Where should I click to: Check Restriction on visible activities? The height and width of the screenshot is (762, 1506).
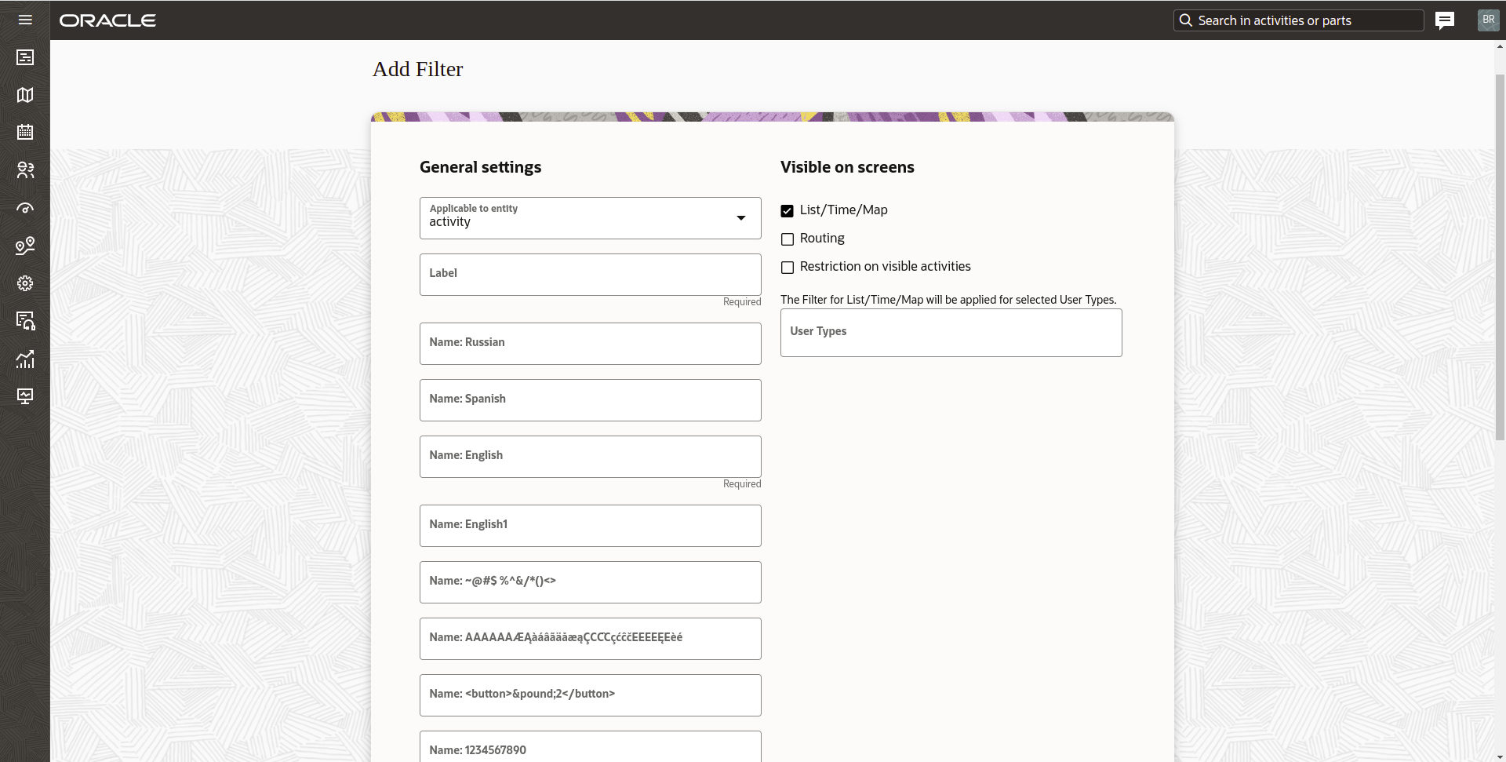pyautogui.click(x=788, y=268)
